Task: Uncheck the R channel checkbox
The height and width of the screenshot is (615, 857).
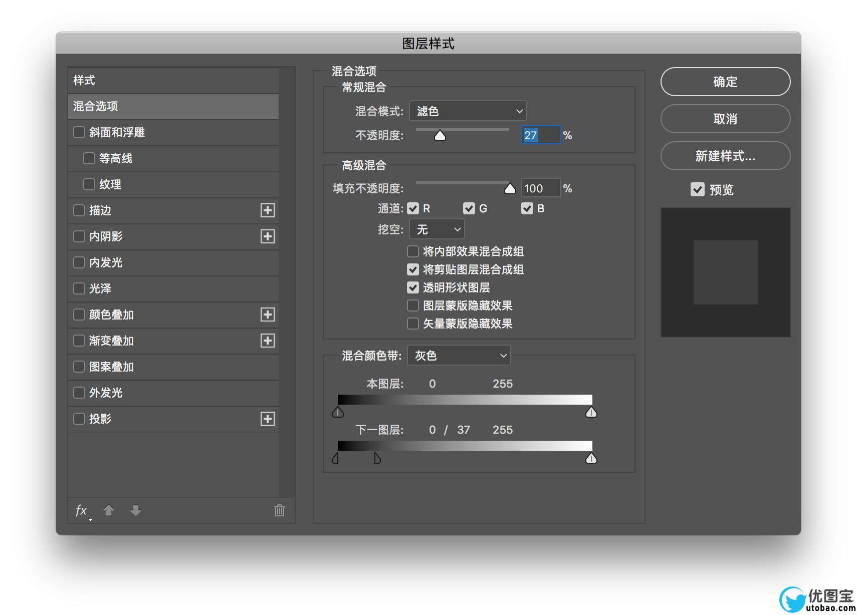Action: pos(413,208)
